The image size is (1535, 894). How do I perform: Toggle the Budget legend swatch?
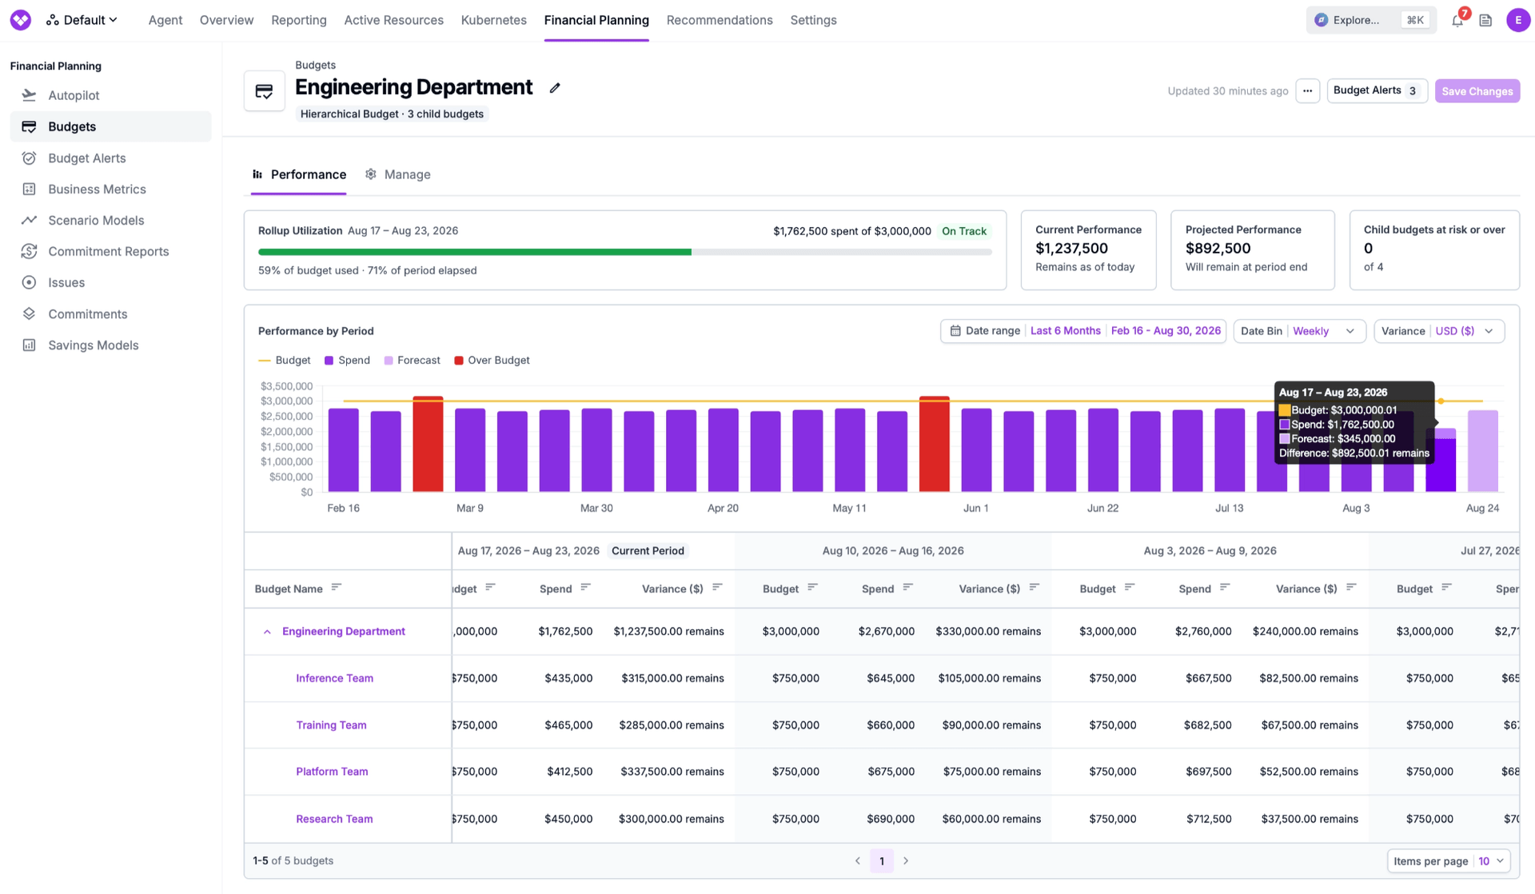coord(265,361)
